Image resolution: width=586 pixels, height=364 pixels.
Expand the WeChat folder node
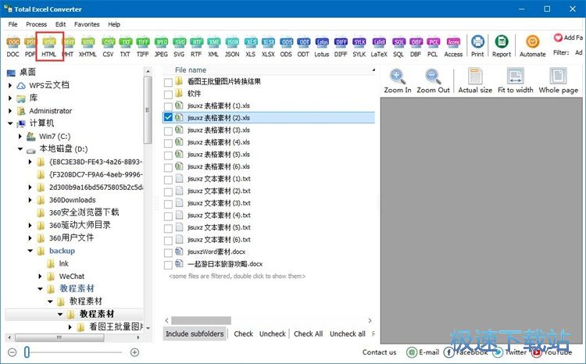[x=40, y=277]
